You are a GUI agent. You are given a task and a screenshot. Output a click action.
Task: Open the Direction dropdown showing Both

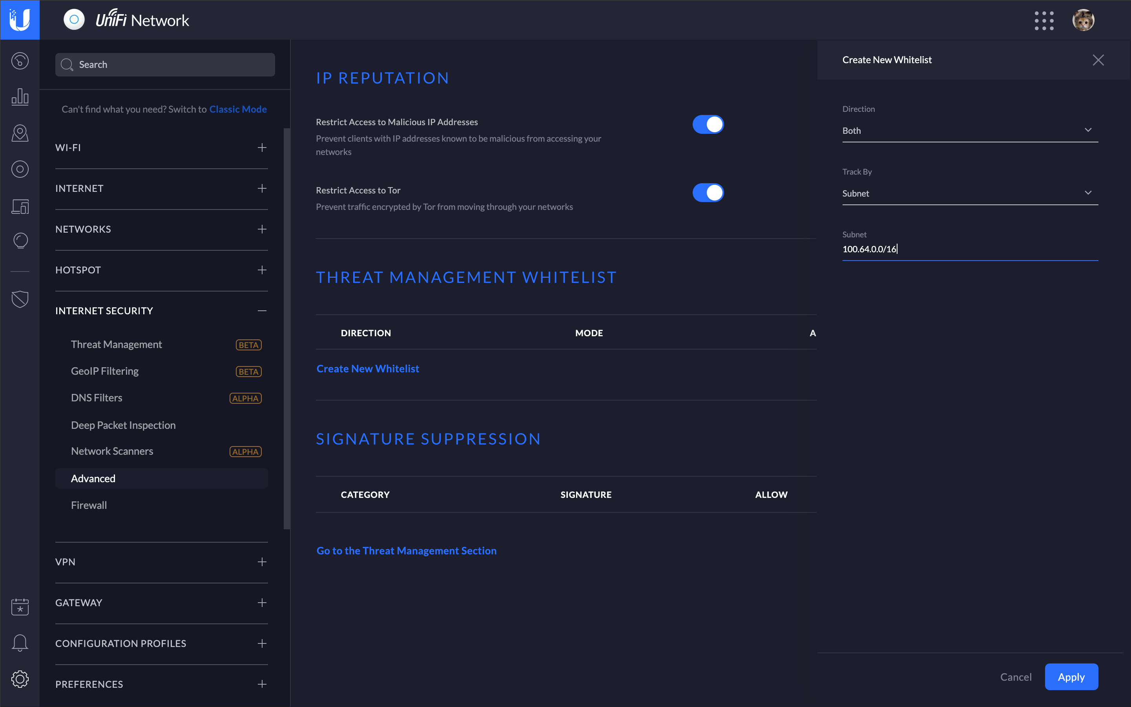tap(970, 131)
